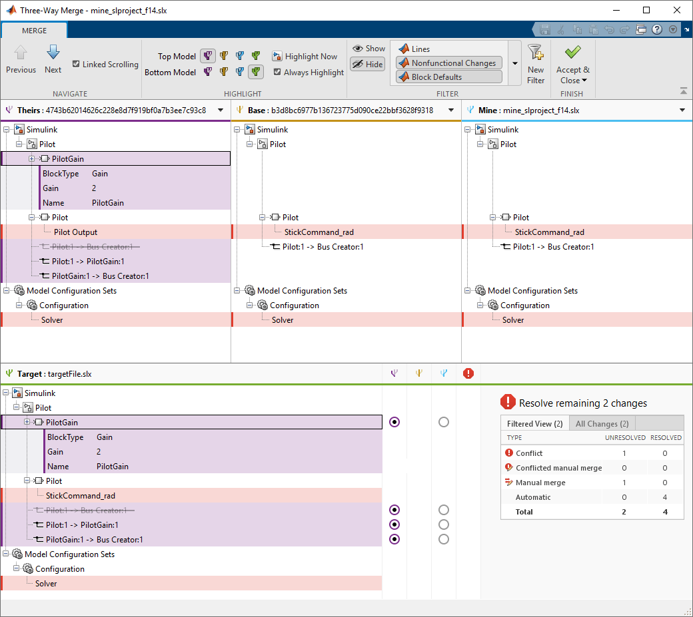
Task: Collapse Configuration node in Mine pane
Action: (480, 305)
